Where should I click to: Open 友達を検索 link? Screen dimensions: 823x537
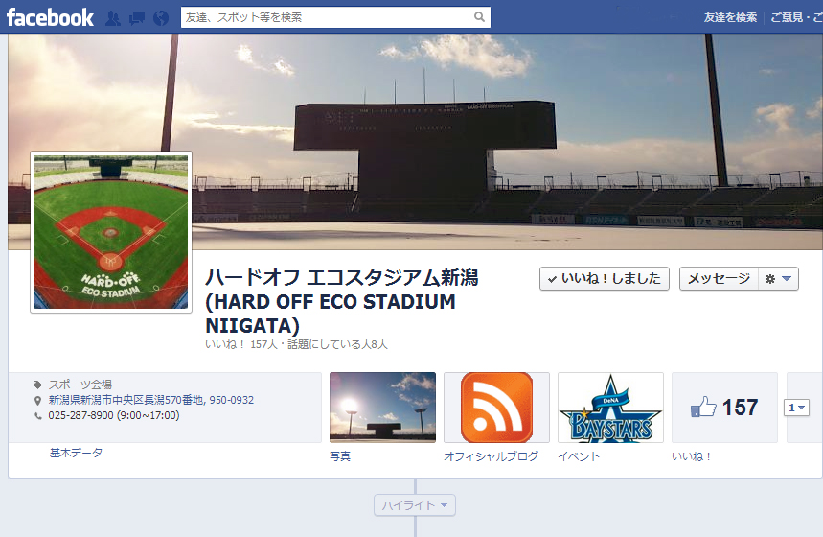click(731, 17)
